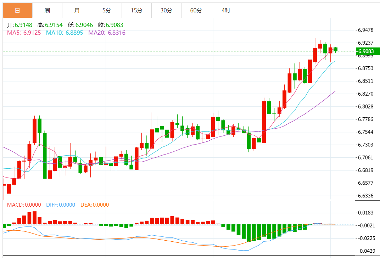
Task: Click the 6.6819 price axis label
Action: tap(366, 170)
